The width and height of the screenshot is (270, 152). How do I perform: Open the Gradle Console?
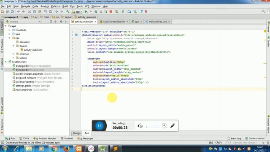click(x=255, y=138)
